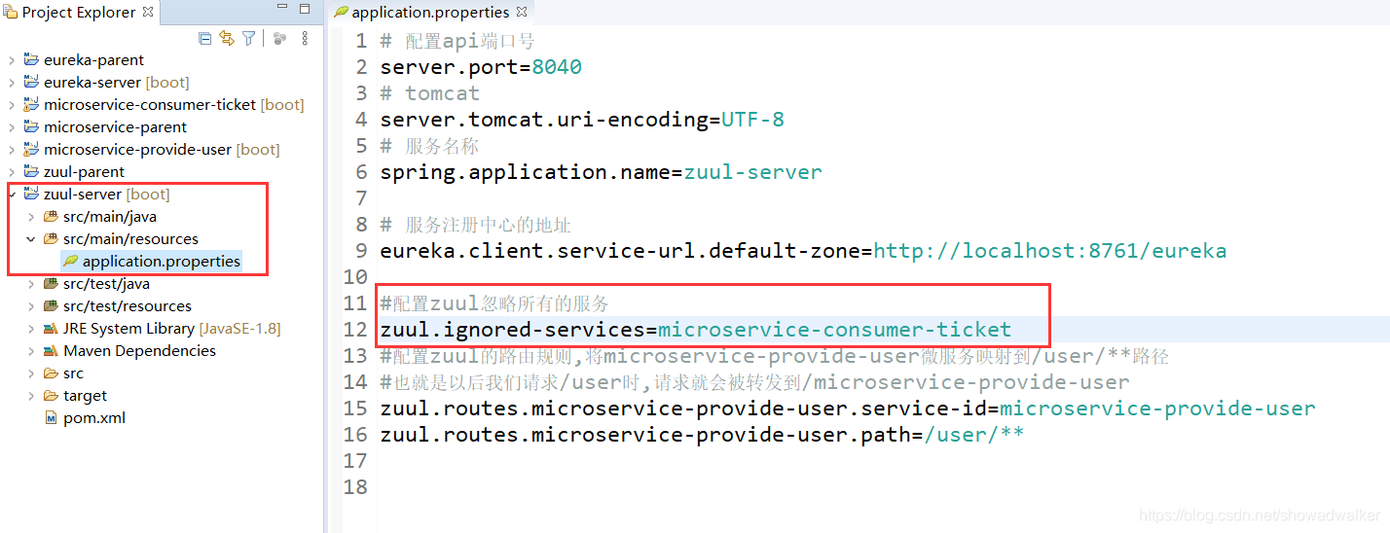Click the greyed Focus on Active Task icon
1390x533 pixels.
[279, 38]
